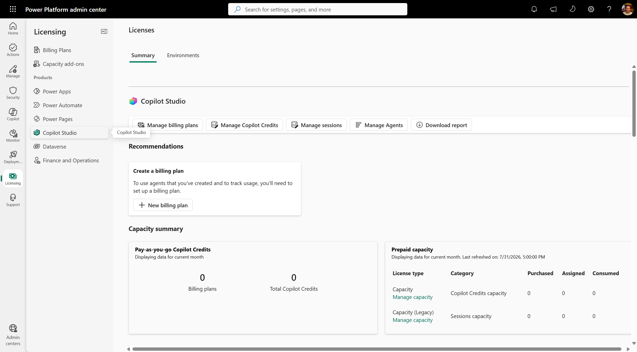Open Actions in the left rail
The height and width of the screenshot is (352, 637).
point(13,50)
